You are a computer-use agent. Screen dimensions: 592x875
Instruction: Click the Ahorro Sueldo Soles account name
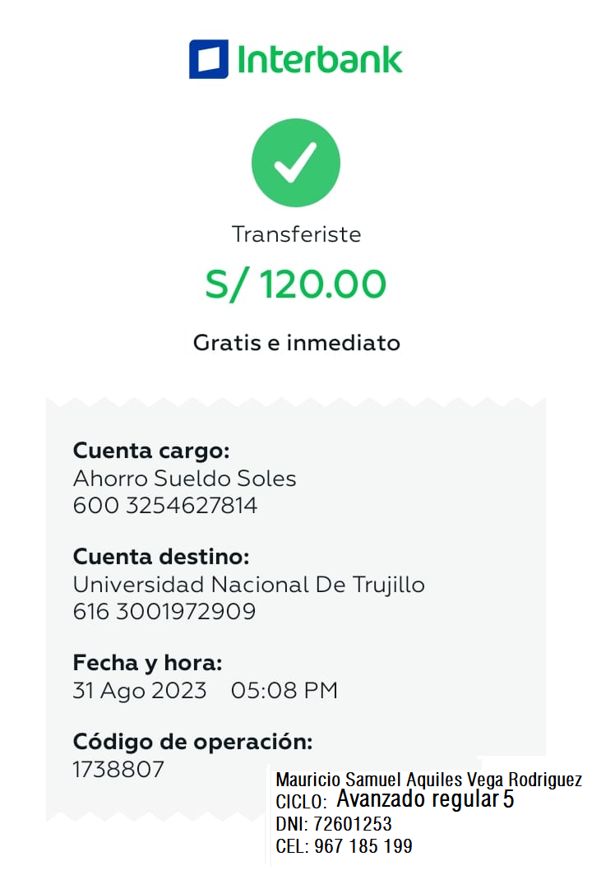[184, 478]
